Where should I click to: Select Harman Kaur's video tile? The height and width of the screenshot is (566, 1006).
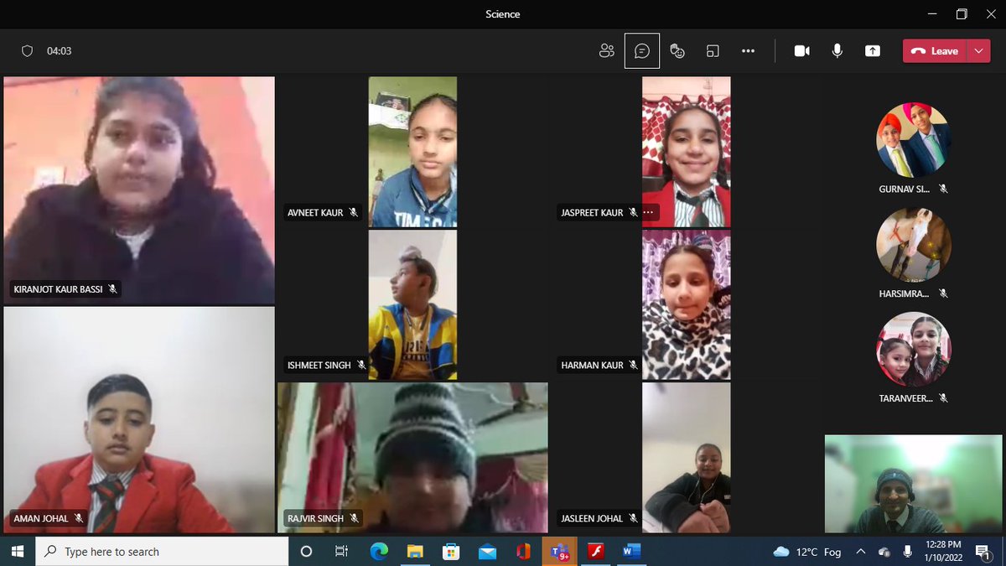coord(686,305)
